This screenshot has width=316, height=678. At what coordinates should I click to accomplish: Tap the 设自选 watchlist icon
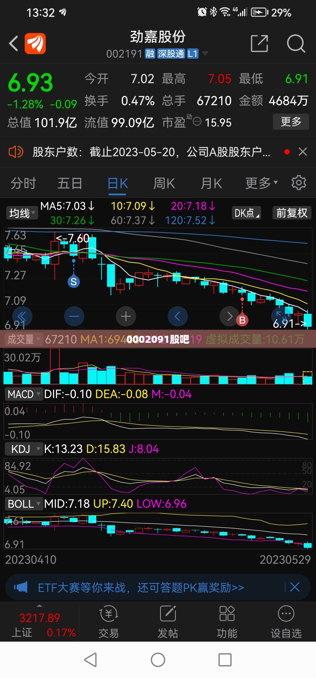point(286,622)
